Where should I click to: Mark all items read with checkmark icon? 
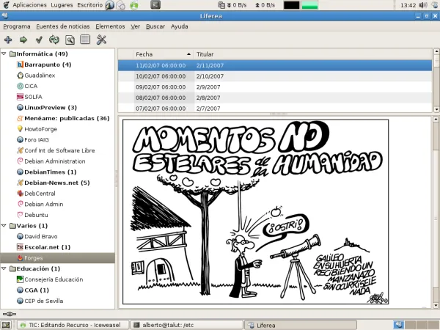pos(39,40)
